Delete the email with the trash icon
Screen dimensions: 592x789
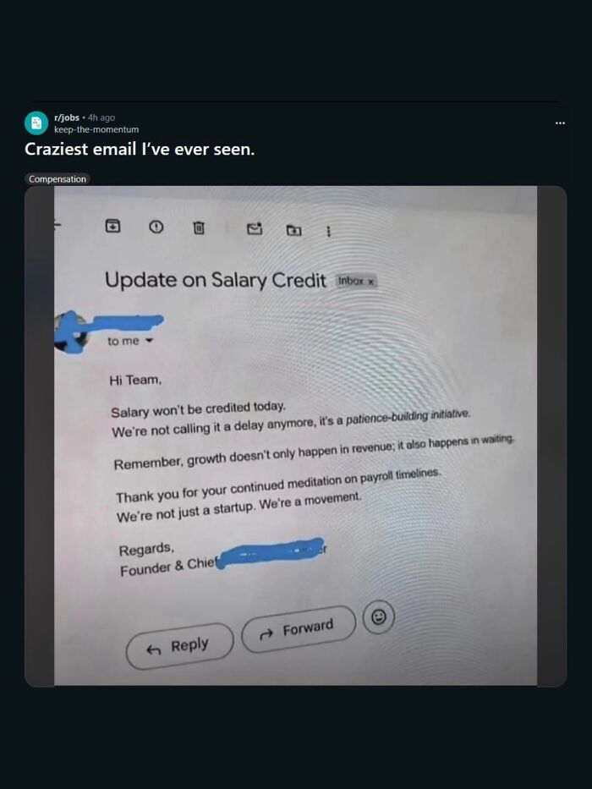click(x=199, y=228)
